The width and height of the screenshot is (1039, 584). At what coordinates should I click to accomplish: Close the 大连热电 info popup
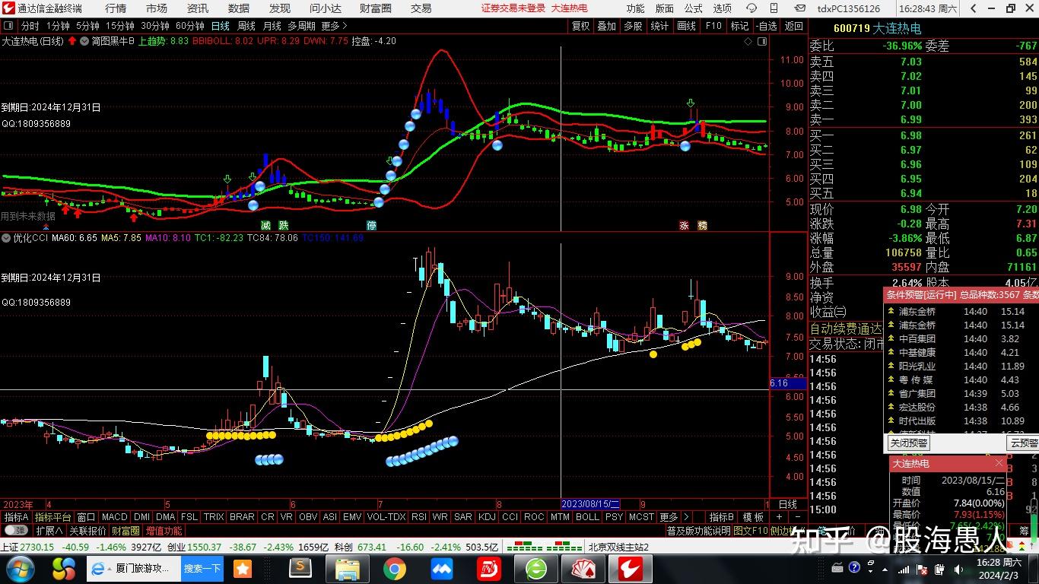pos(999,463)
